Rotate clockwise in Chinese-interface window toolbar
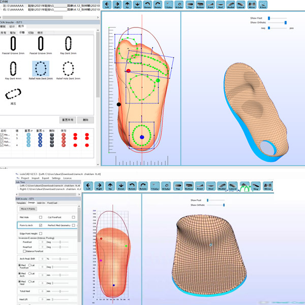 coord(158,5)
